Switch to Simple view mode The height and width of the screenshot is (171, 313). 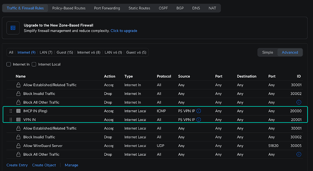pos(268,52)
